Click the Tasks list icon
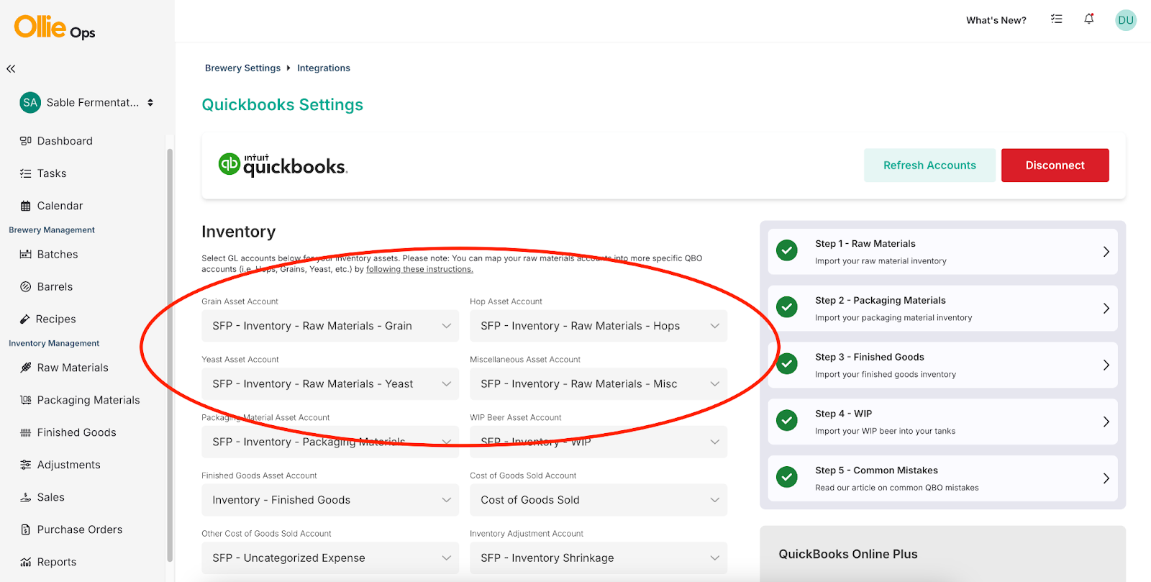The width and height of the screenshot is (1151, 582). point(26,173)
